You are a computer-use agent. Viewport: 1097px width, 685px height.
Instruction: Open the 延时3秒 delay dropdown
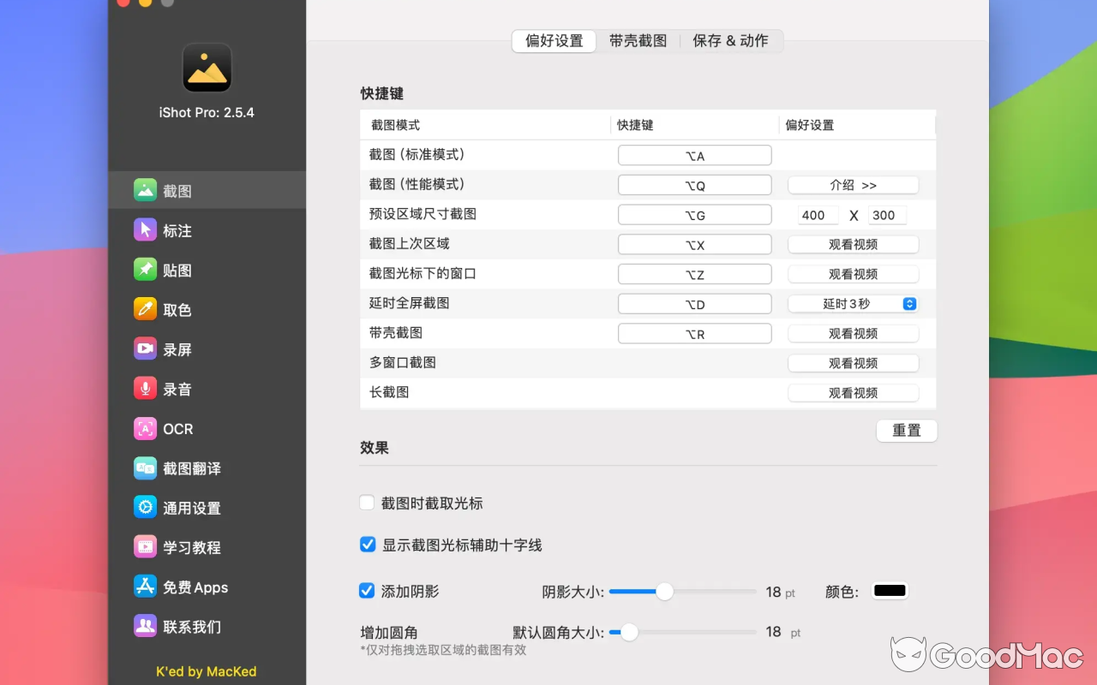point(853,303)
